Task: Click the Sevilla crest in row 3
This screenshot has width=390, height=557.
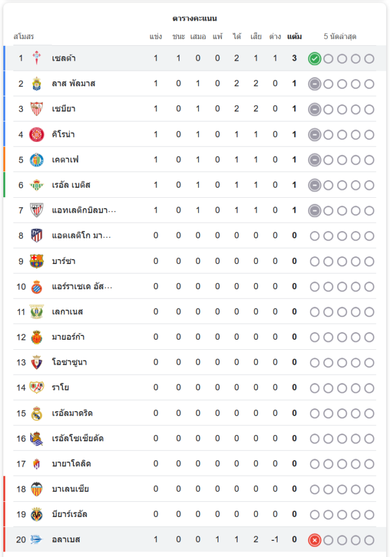Action: [x=37, y=109]
